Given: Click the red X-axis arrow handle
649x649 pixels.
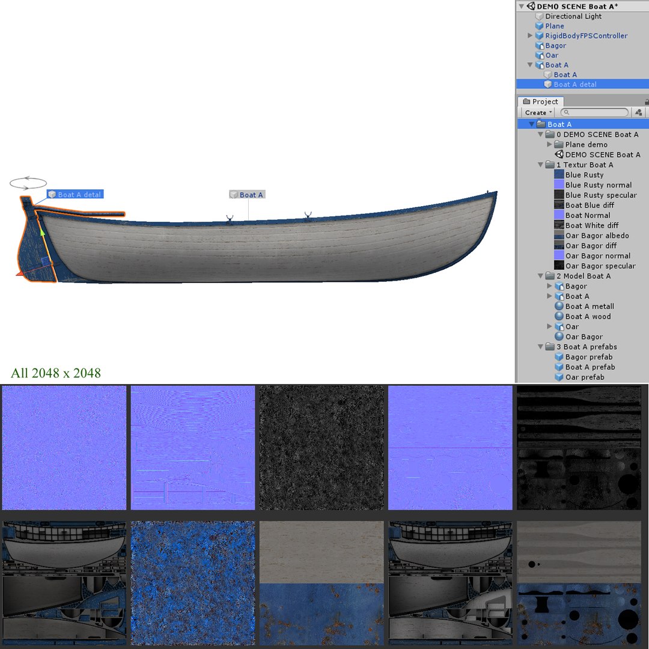Looking at the screenshot, I should [19, 273].
